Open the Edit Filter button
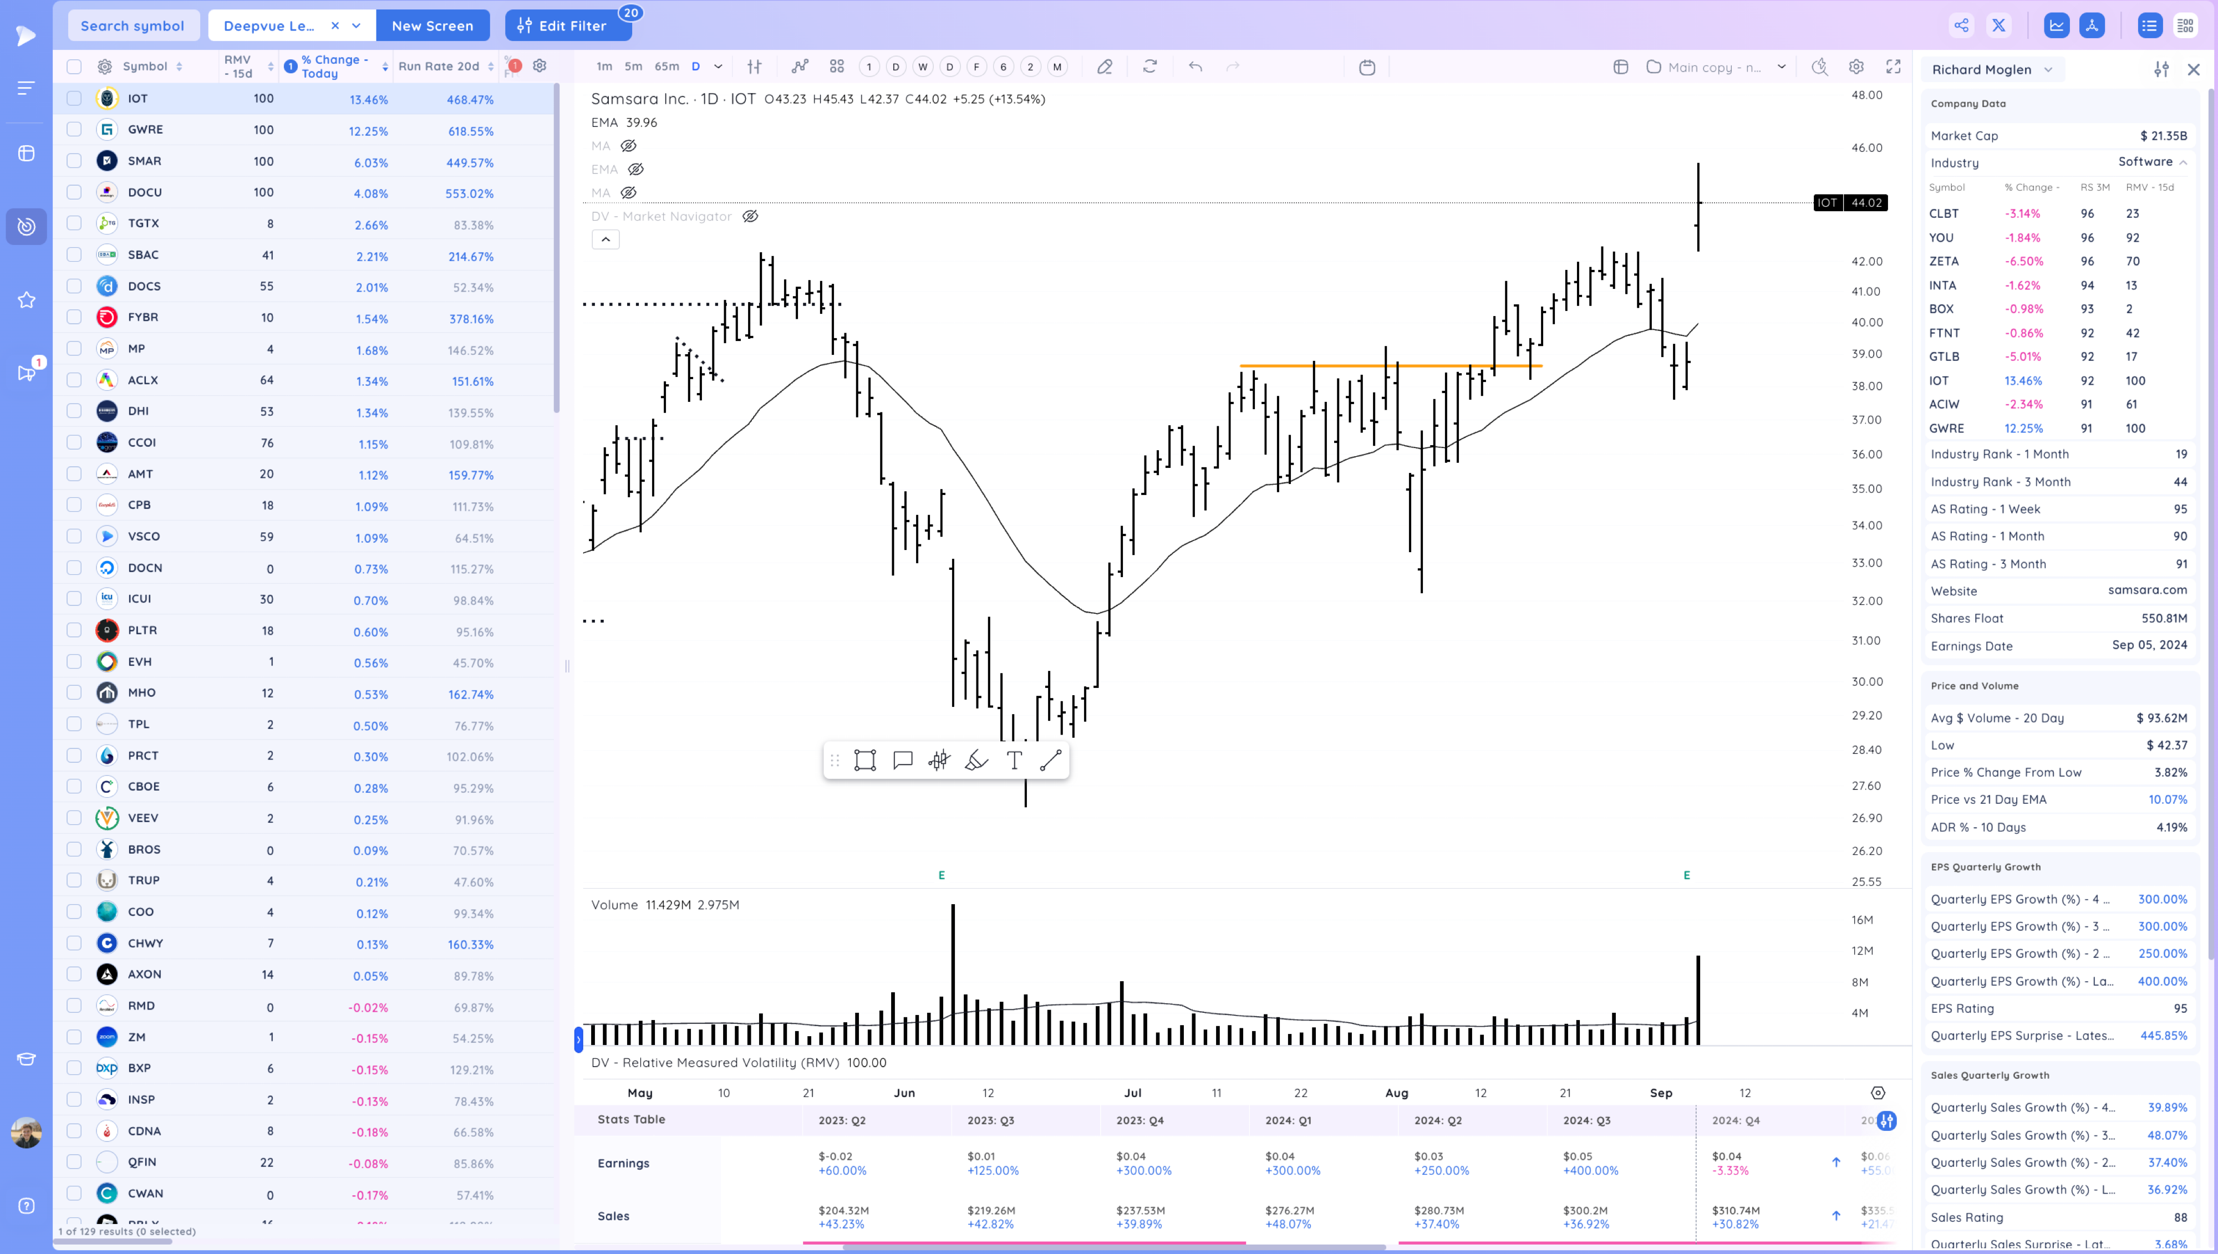2218x1254 pixels. click(x=567, y=26)
